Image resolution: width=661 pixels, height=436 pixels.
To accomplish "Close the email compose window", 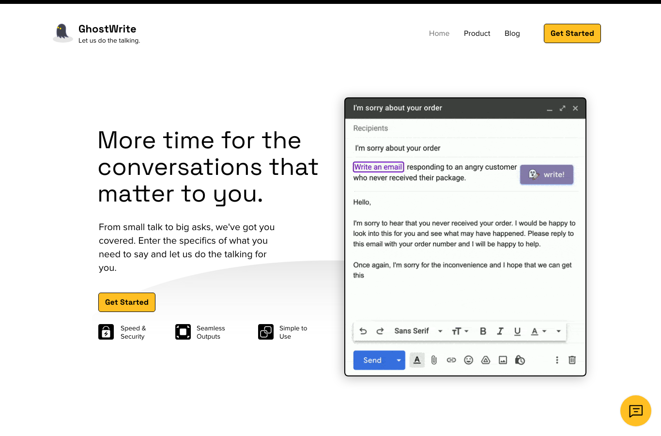I will pos(575,108).
